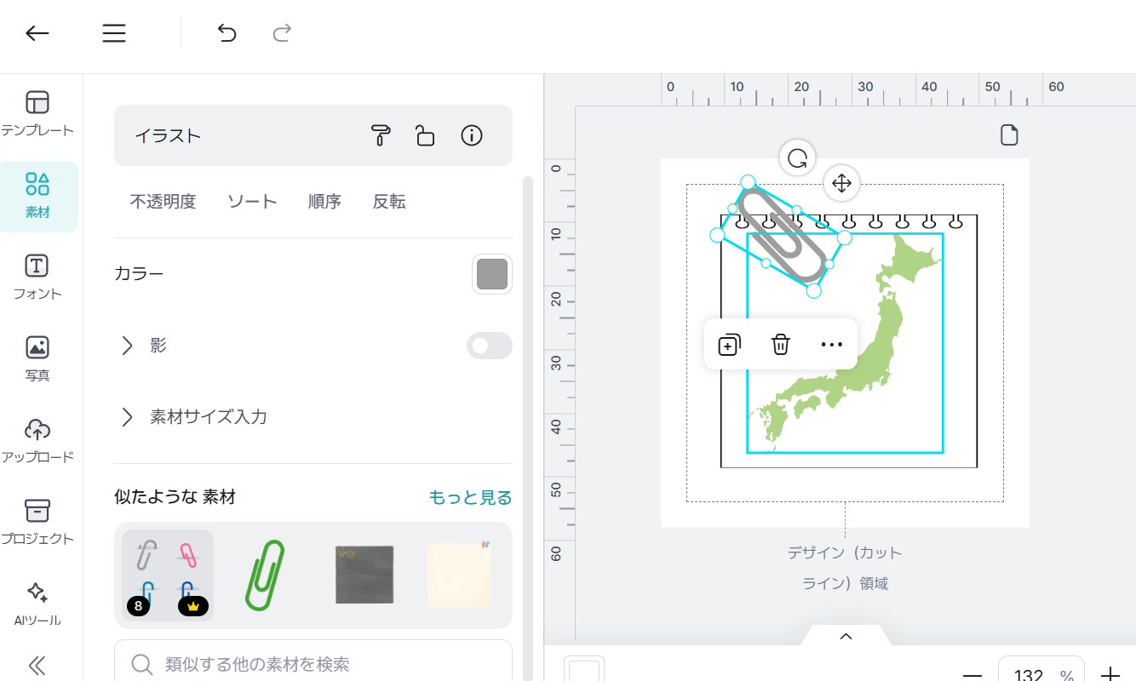Open the 不透明度 opacity option
This screenshot has width=1136, height=681.
click(163, 202)
